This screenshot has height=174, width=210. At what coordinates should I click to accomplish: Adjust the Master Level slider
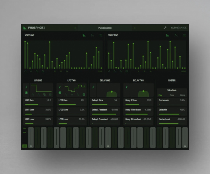coord(172,124)
